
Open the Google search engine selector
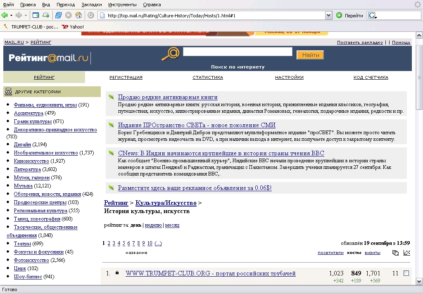[373, 15]
